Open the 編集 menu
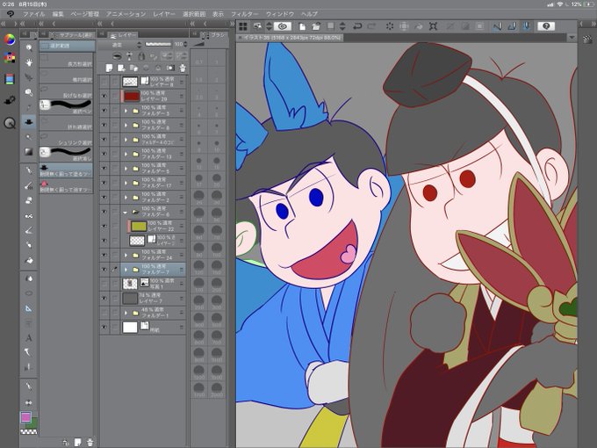The width and height of the screenshot is (597, 448). coord(58,14)
